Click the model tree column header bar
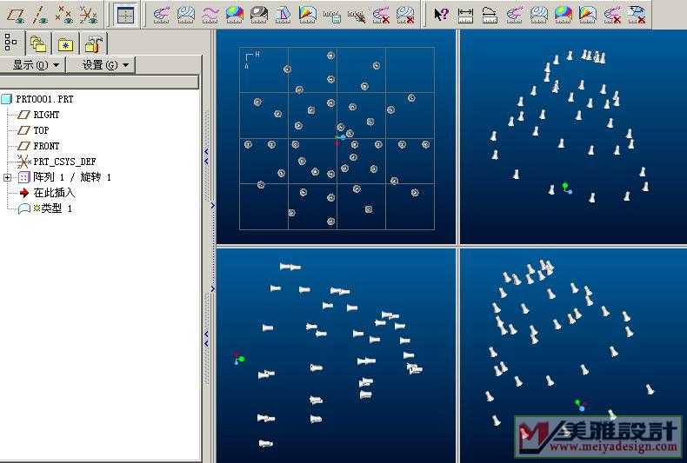This screenshot has height=463, width=687. 99,82
